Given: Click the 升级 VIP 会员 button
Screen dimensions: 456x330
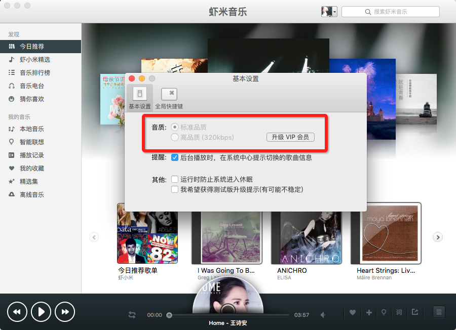Looking at the screenshot, I should [x=290, y=137].
